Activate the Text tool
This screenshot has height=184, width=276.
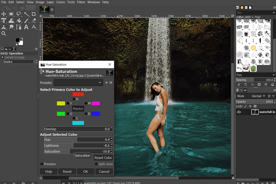coord(26,27)
